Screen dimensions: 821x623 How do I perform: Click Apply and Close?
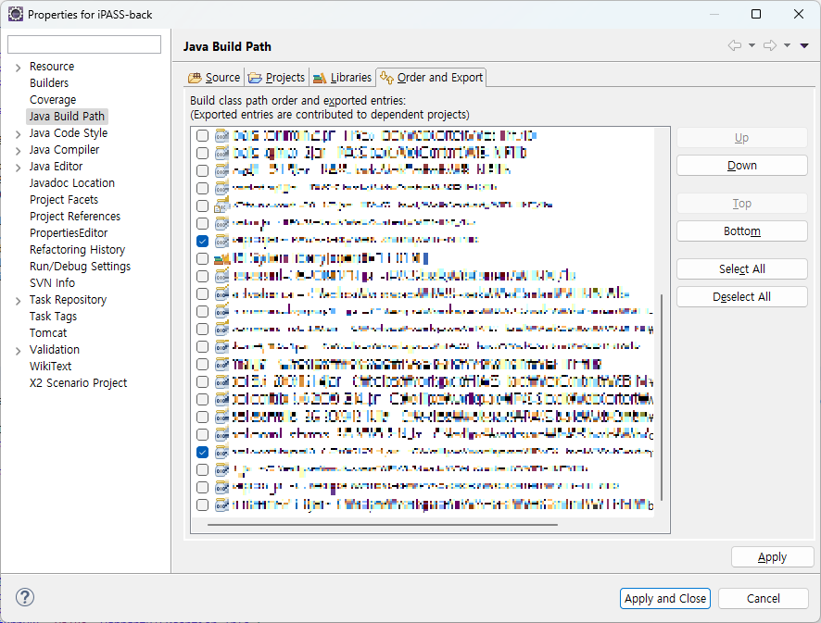pos(665,598)
